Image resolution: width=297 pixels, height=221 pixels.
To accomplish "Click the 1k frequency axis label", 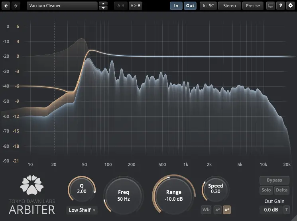I will 186,164.
